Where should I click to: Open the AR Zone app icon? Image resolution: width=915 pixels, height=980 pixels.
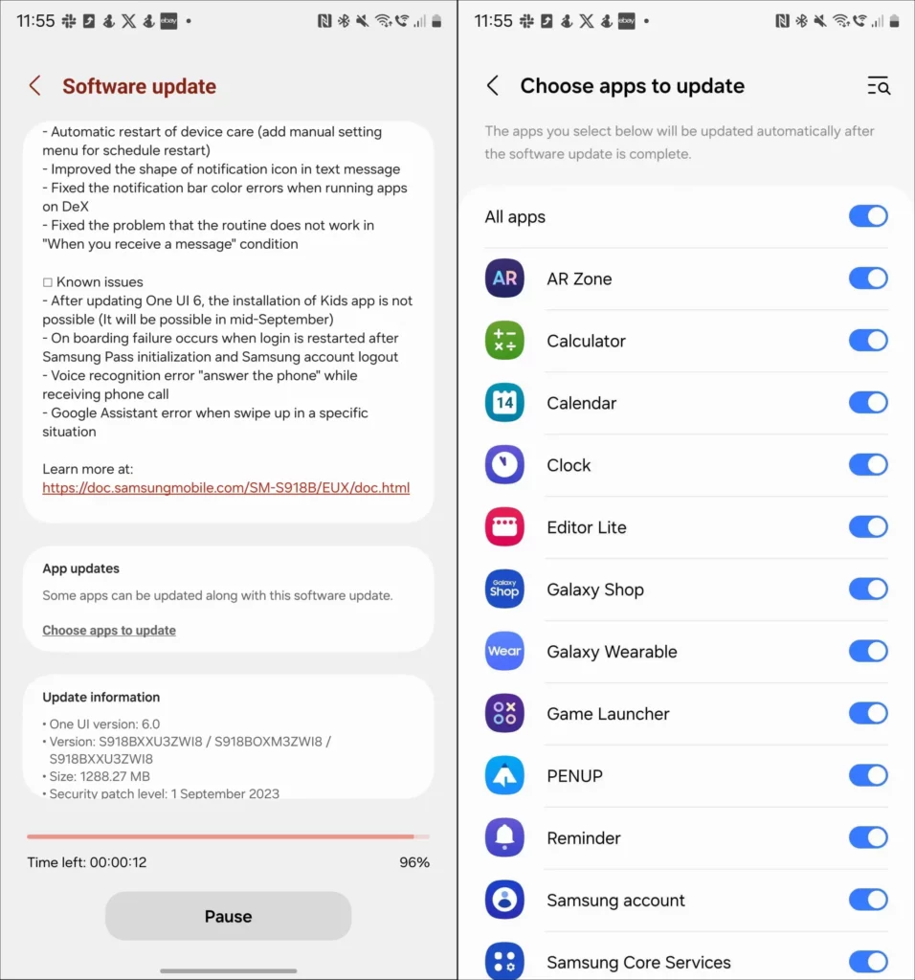point(504,278)
